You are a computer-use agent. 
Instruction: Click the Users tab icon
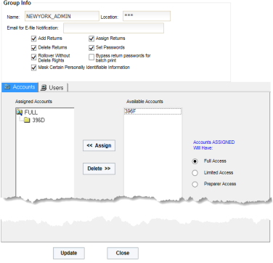click(x=44, y=87)
